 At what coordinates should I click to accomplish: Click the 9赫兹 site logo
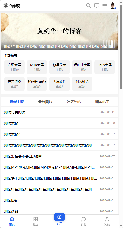11,6
